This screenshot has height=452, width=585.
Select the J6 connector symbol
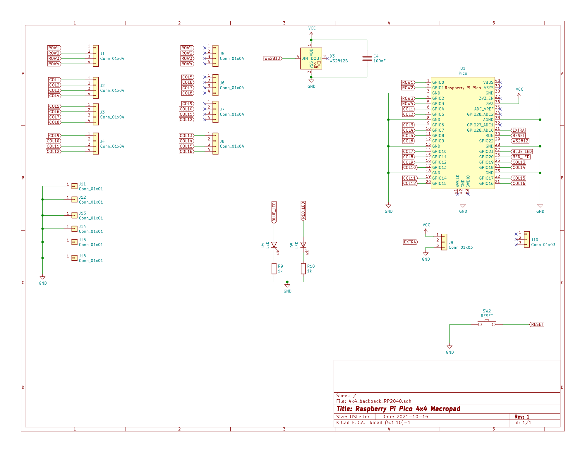point(215,85)
